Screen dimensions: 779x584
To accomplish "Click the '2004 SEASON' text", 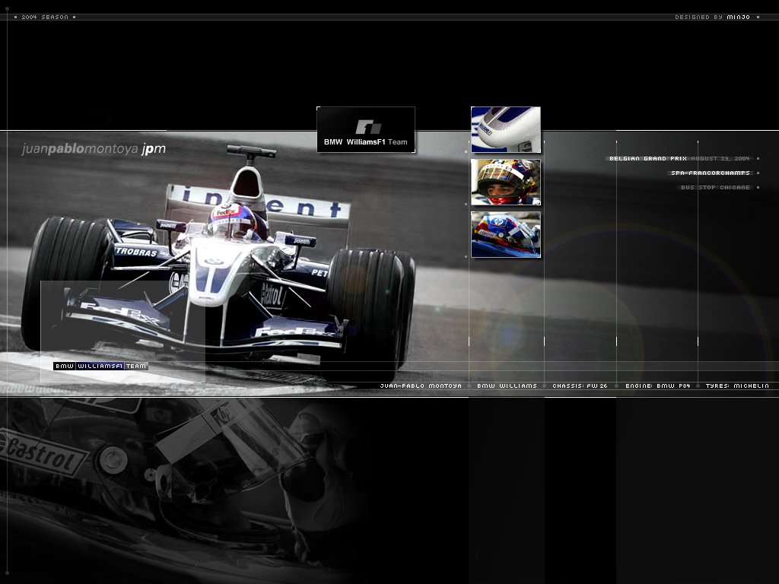I will coord(45,17).
